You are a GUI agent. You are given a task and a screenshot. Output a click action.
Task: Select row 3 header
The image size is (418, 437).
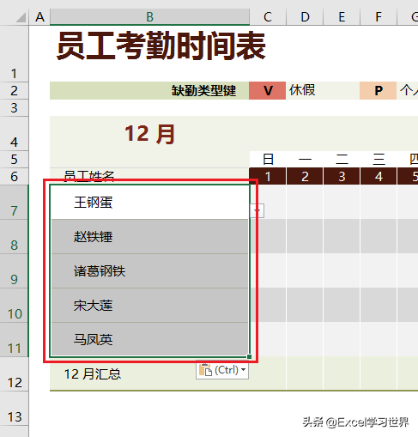(x=14, y=108)
